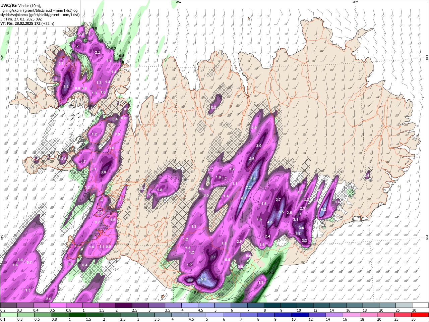
Task: Click the '6.3' precipitation value on the map
Action: pos(244,198)
